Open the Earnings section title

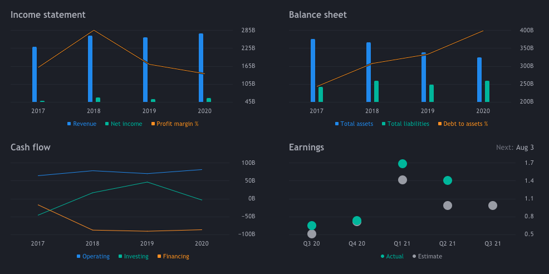click(306, 147)
